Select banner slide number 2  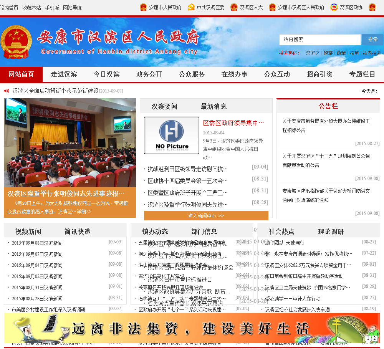(x=374, y=338)
